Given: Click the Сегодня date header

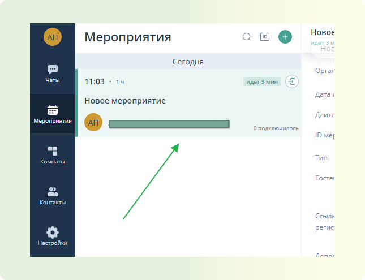Looking at the screenshot, I should pos(188,62).
